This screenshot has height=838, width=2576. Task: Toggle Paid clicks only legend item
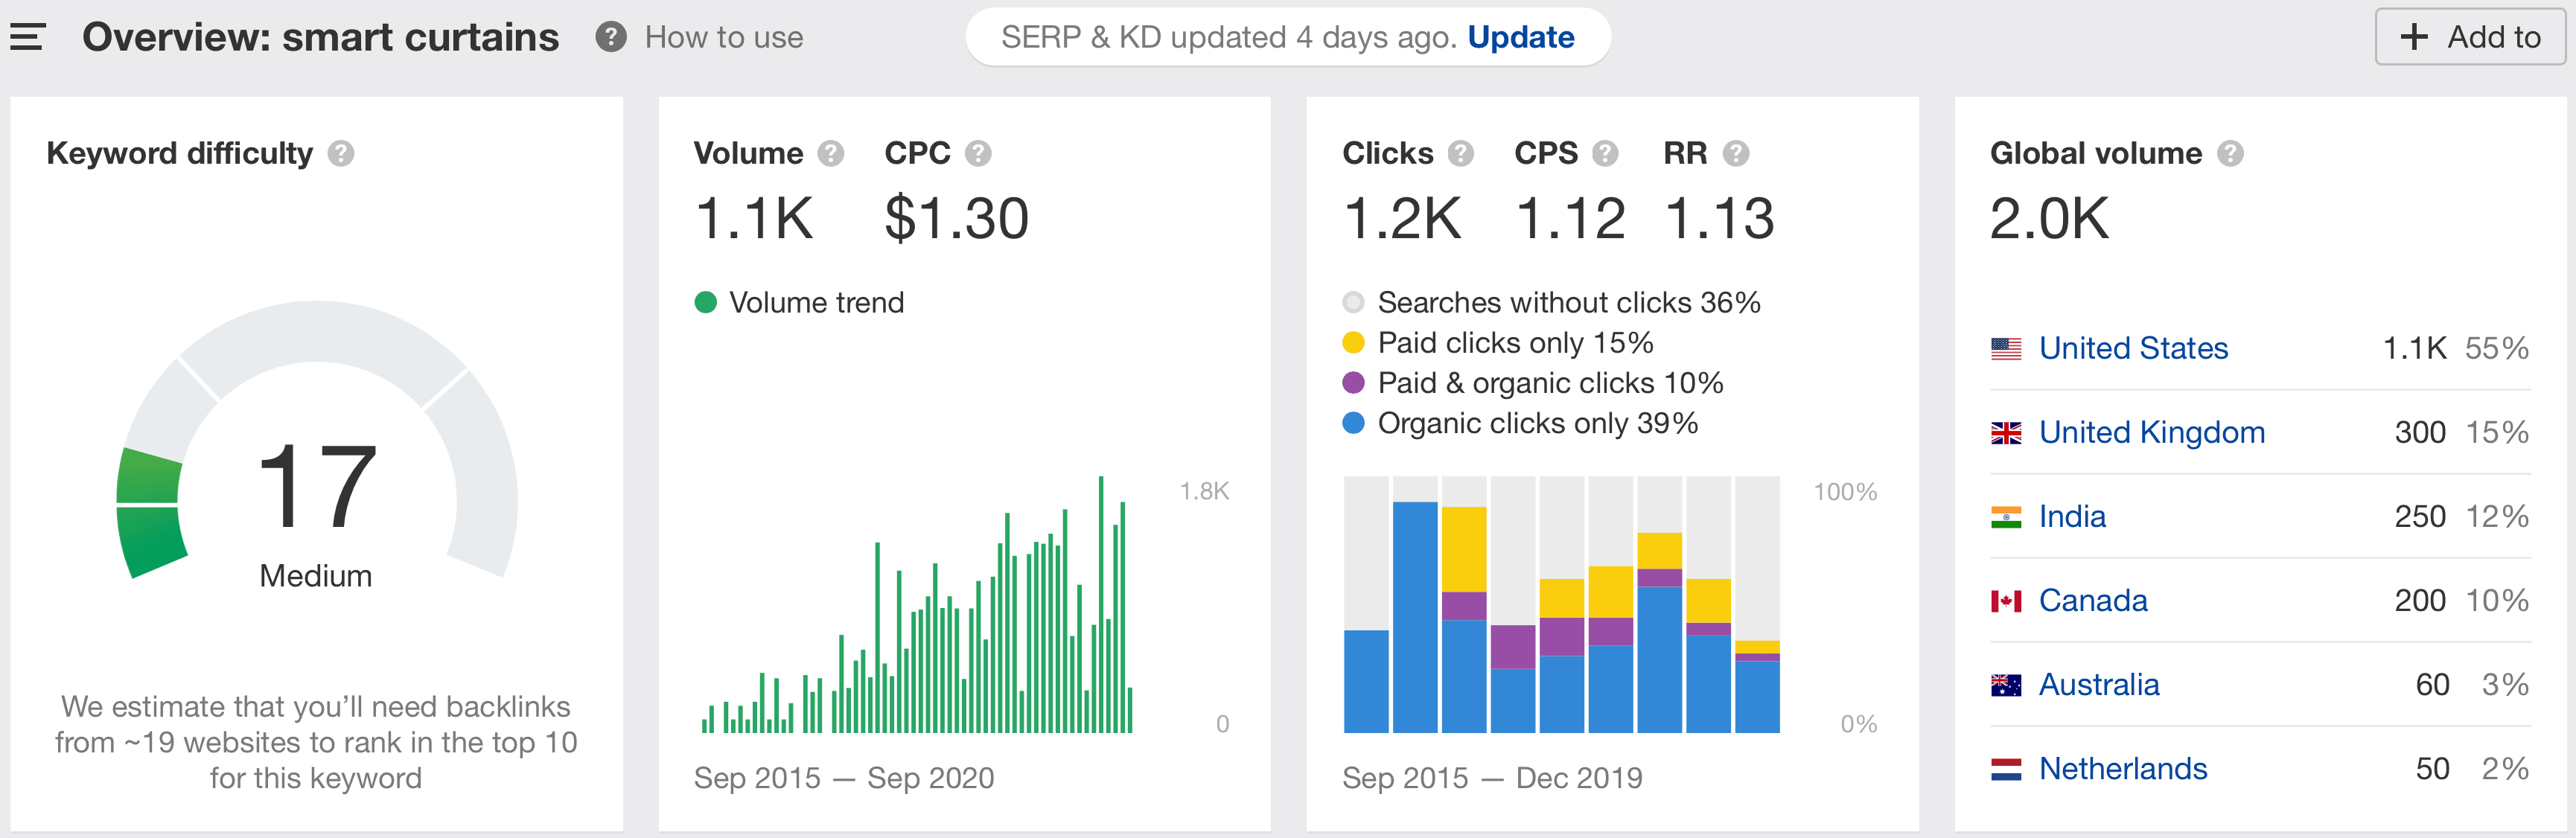pos(1353,343)
